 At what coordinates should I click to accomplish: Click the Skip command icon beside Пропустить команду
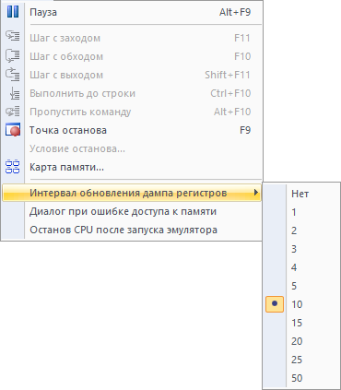(13, 112)
